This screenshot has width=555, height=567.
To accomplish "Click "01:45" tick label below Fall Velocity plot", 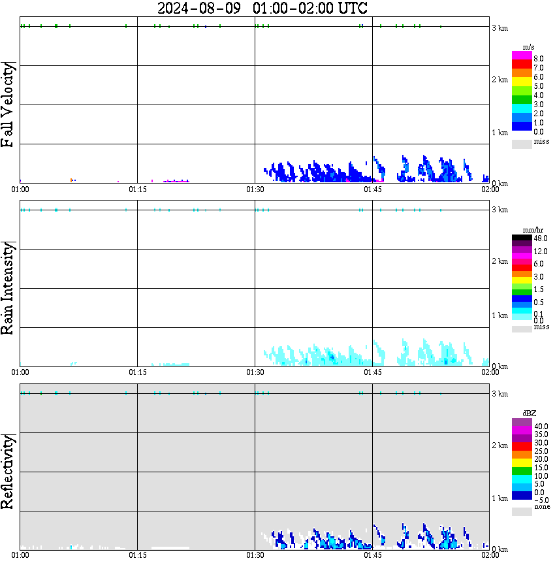I will coord(373,189).
